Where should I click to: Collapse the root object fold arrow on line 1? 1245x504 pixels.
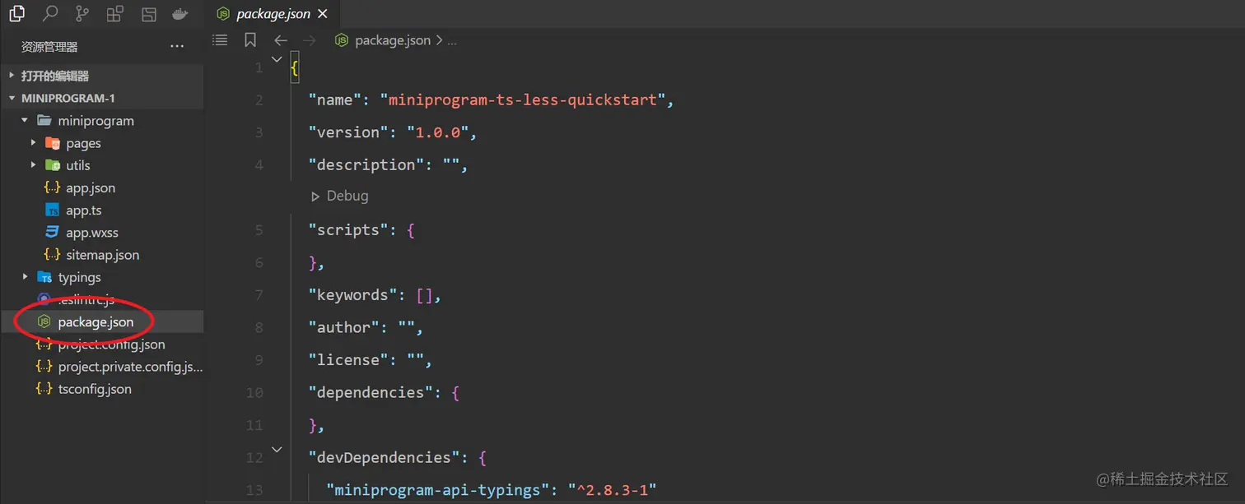click(x=277, y=58)
